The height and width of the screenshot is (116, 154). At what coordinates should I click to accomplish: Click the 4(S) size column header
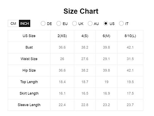85,36
